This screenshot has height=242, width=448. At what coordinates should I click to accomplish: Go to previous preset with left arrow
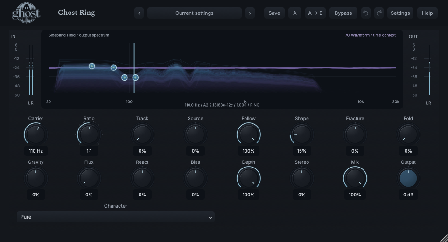(139, 13)
